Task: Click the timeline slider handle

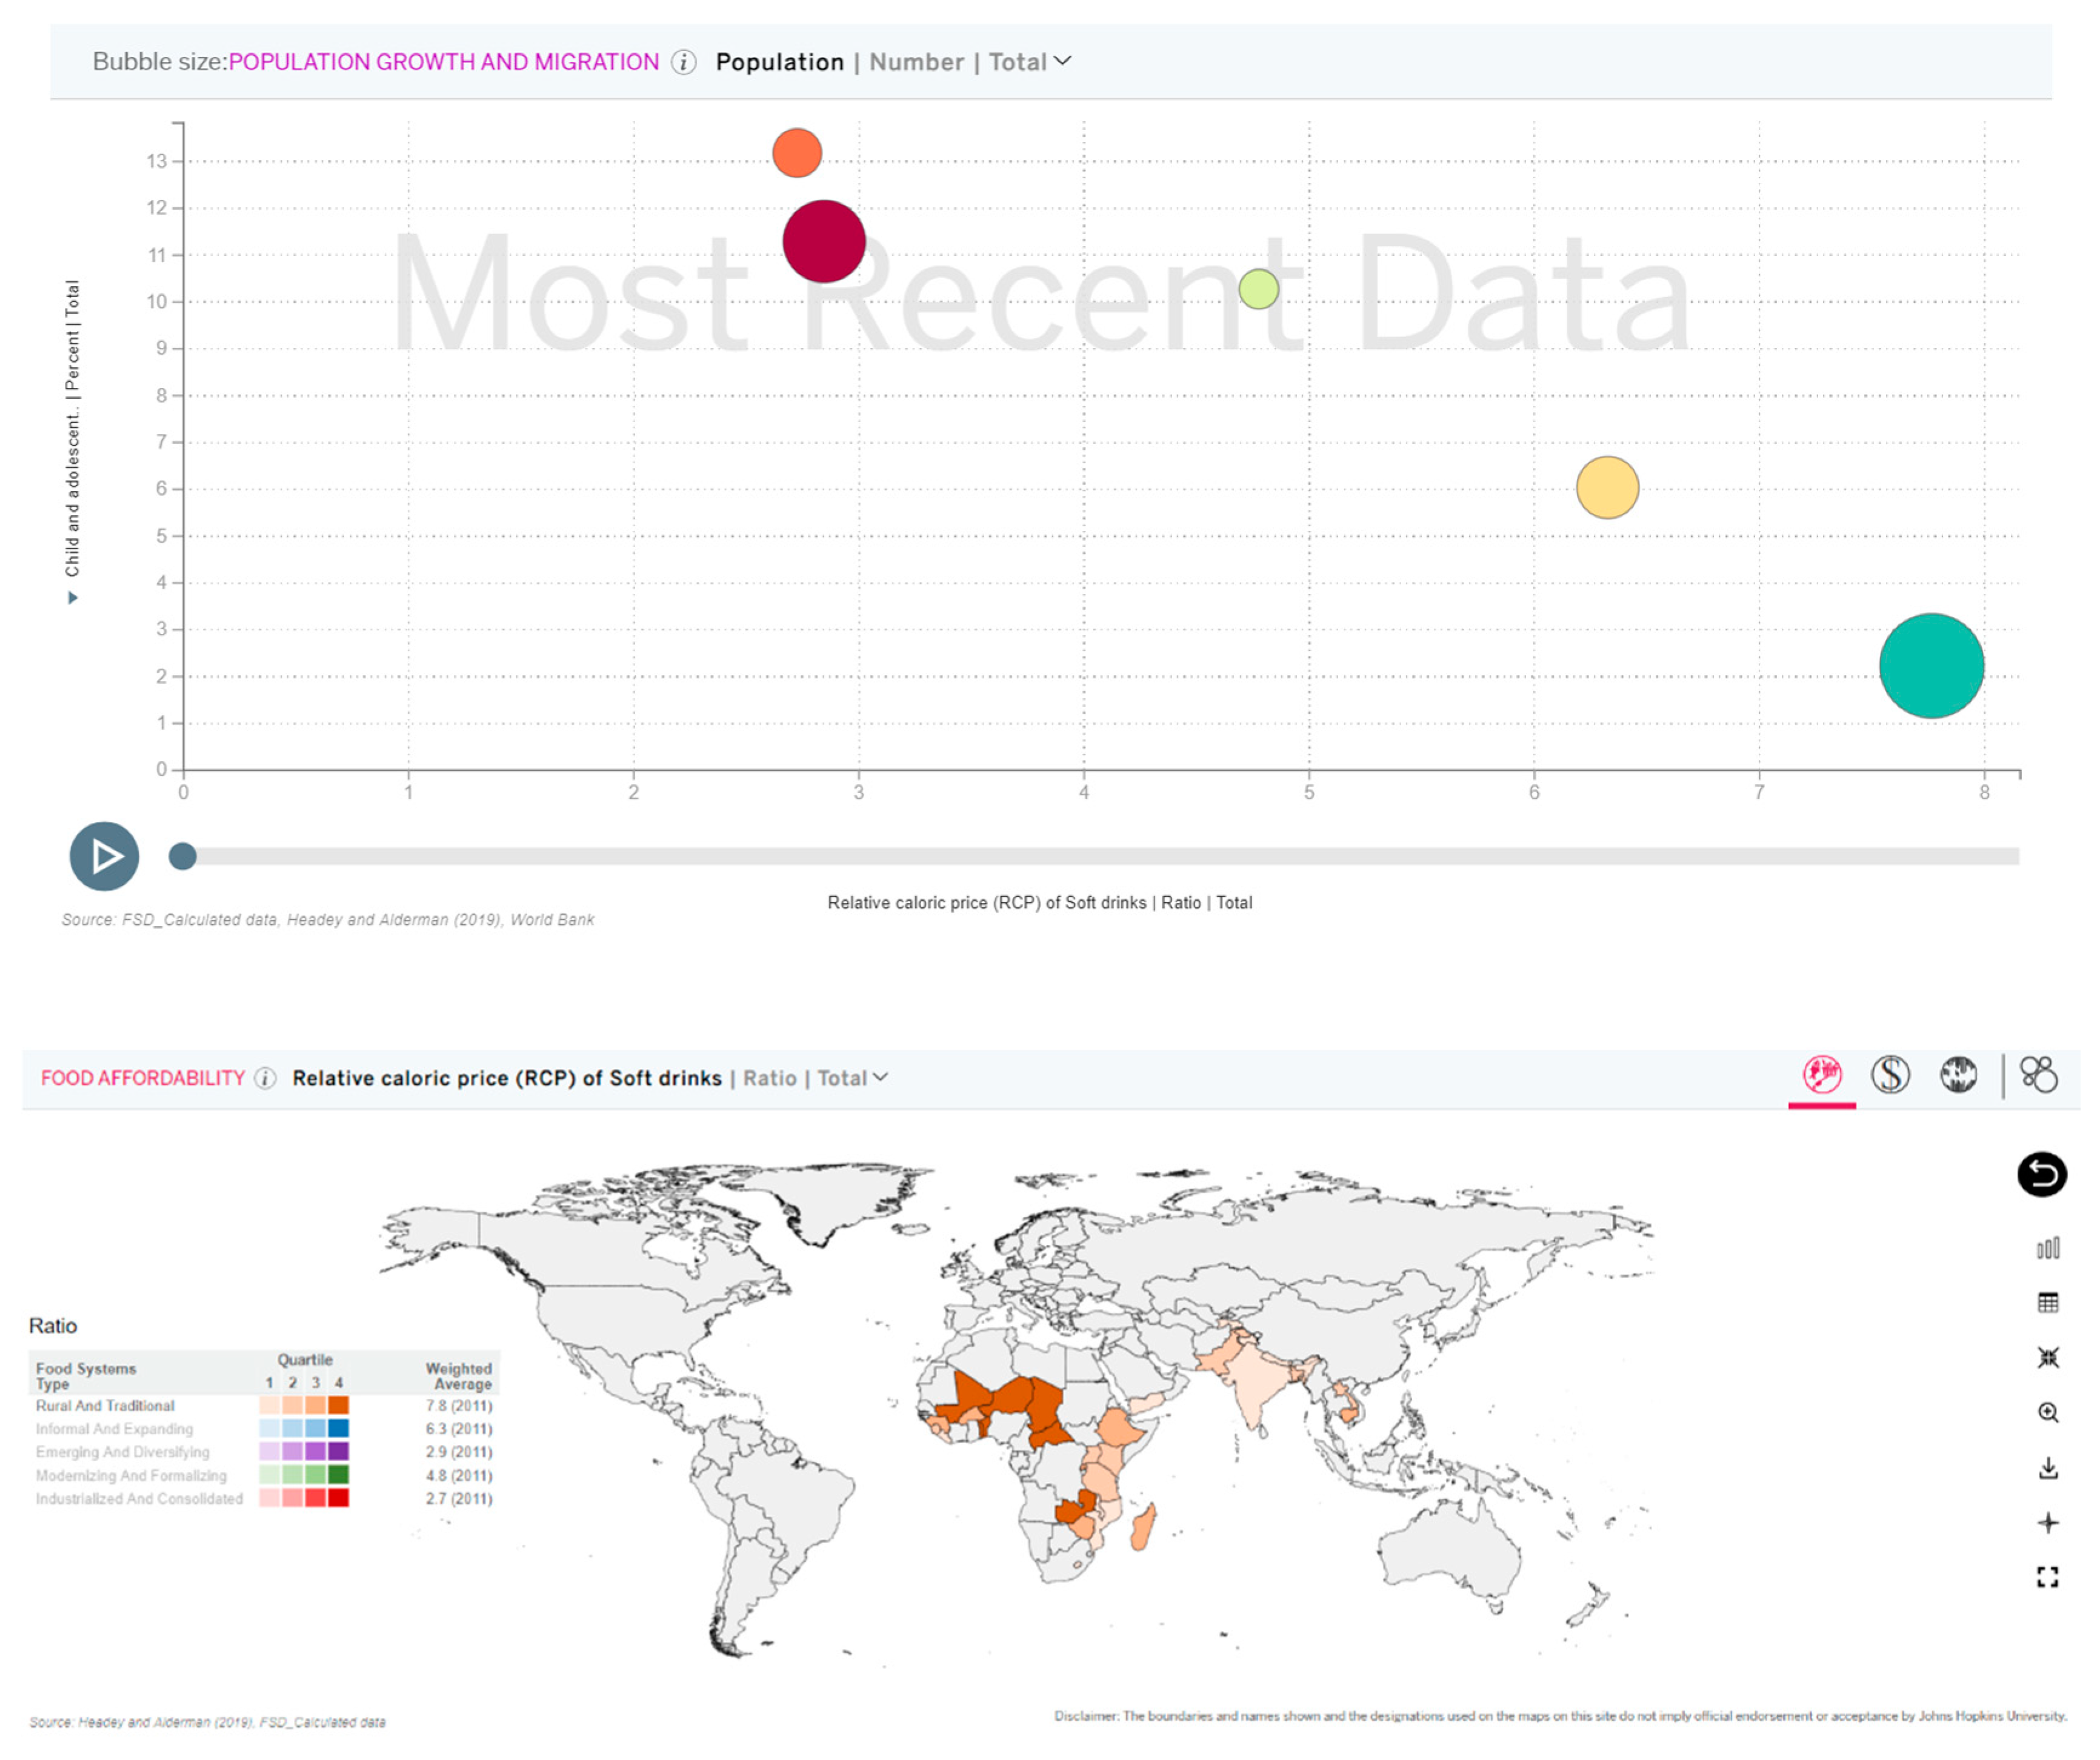Action: (x=182, y=856)
